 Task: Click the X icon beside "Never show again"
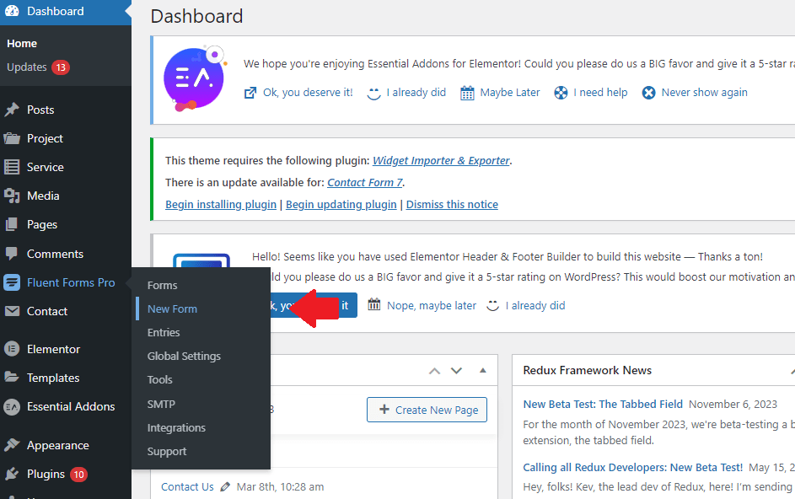648,93
